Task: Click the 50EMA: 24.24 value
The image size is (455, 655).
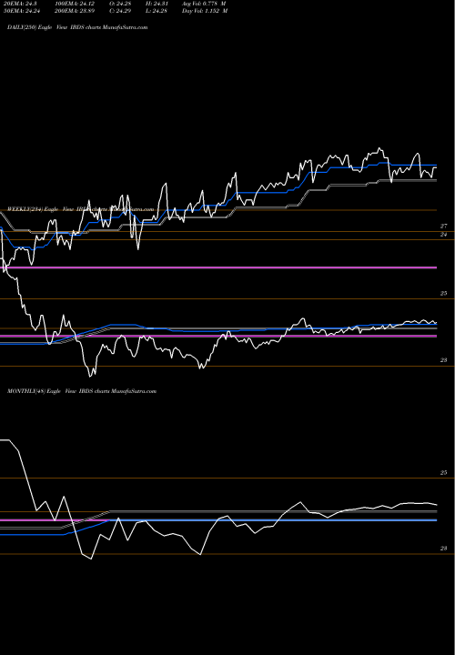Action: 24,11
